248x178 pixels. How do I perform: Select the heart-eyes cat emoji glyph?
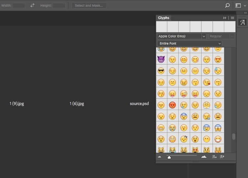tap(195, 150)
